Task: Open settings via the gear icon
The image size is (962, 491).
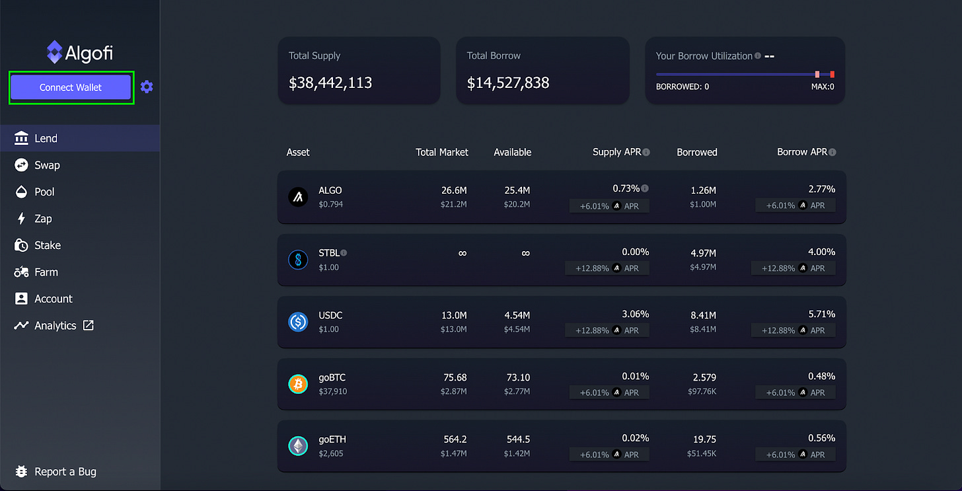Action: (147, 87)
